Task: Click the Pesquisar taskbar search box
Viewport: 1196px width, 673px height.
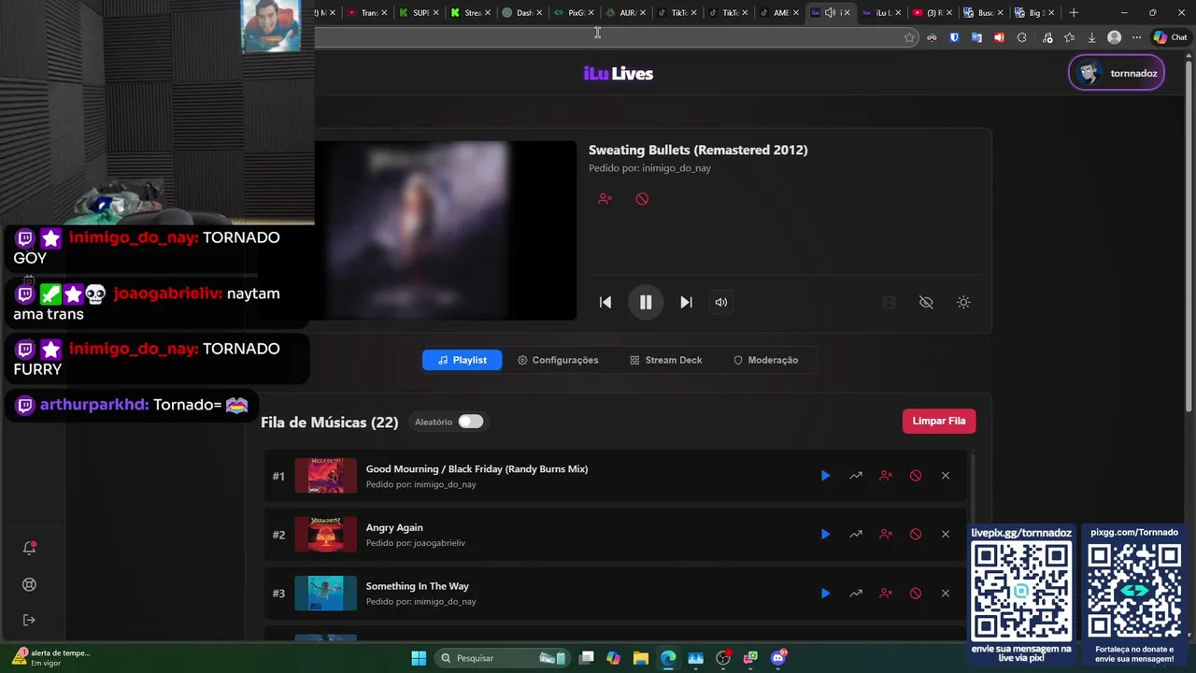Action: (502, 658)
